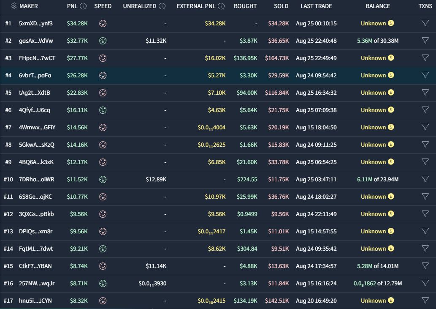This screenshot has height=309, width=436.
Task: Sort by SPEED column header
Action: click(x=103, y=6)
